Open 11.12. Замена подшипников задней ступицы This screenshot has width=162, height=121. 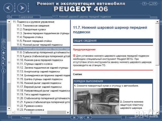point(43,68)
